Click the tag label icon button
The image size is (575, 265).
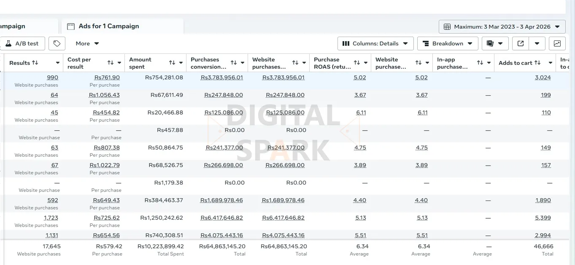(x=57, y=43)
